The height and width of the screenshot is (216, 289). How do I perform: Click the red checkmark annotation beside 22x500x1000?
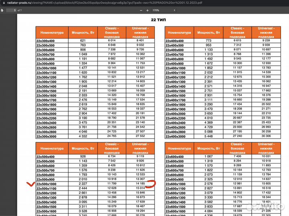[x=29, y=184]
